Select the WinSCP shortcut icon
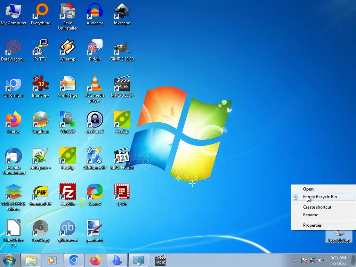 tap(68, 122)
